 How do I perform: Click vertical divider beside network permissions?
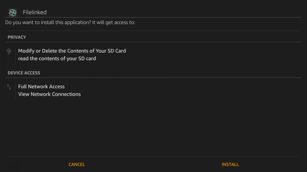coord(15,91)
